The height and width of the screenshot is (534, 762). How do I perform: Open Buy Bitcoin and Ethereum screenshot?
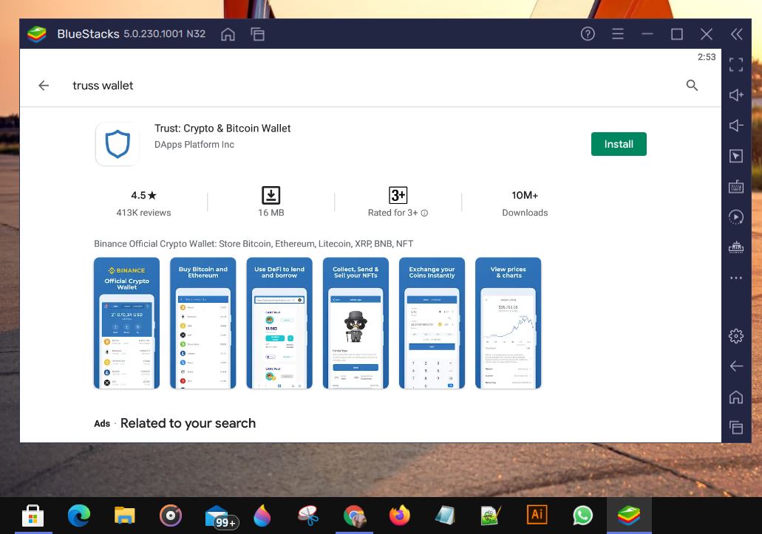click(x=203, y=323)
